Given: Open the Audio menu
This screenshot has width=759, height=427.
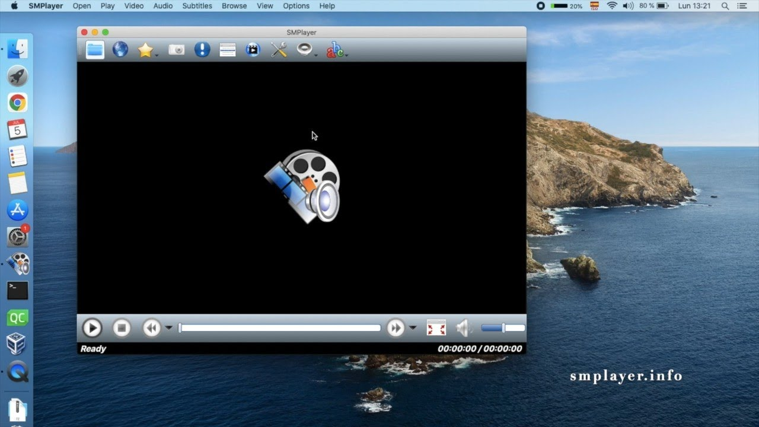Looking at the screenshot, I should pos(163,6).
